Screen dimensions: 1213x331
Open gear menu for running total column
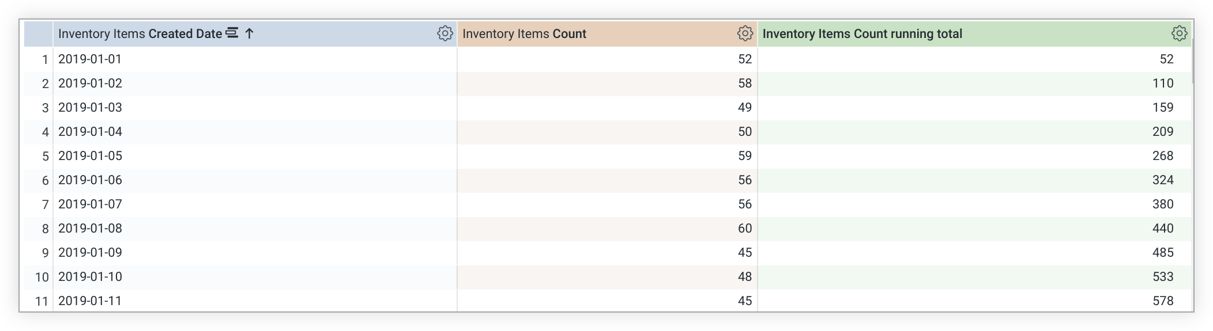(x=1179, y=33)
